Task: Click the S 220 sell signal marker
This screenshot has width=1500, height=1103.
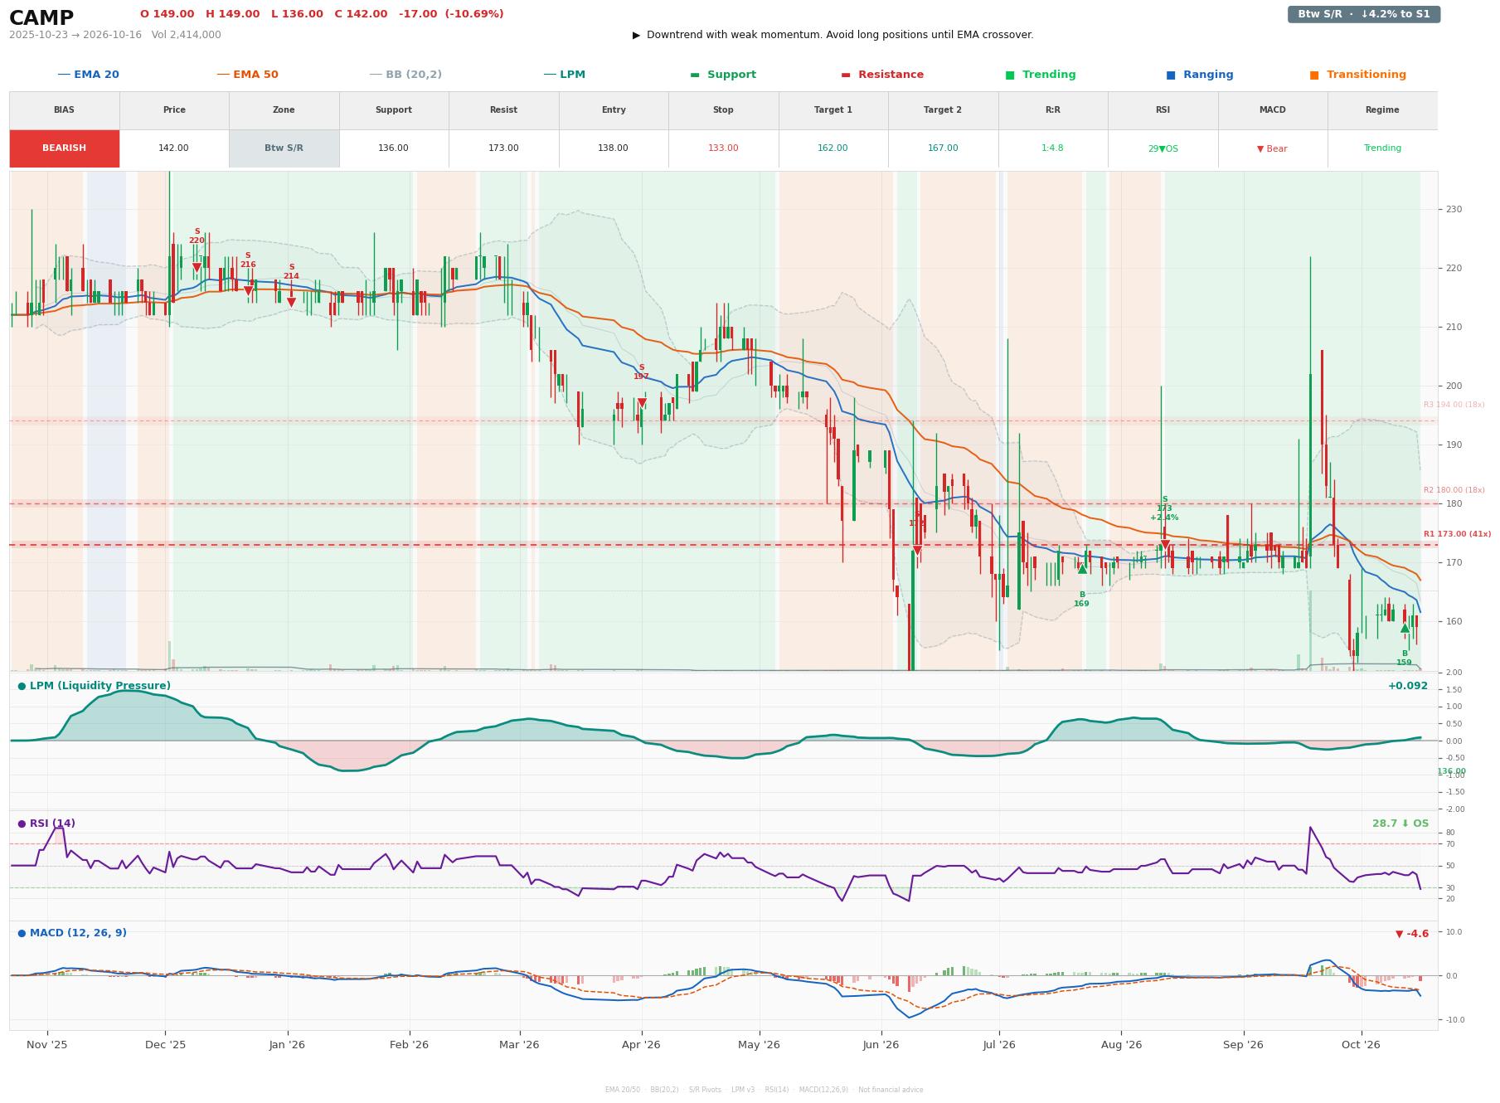Action: 197,267
